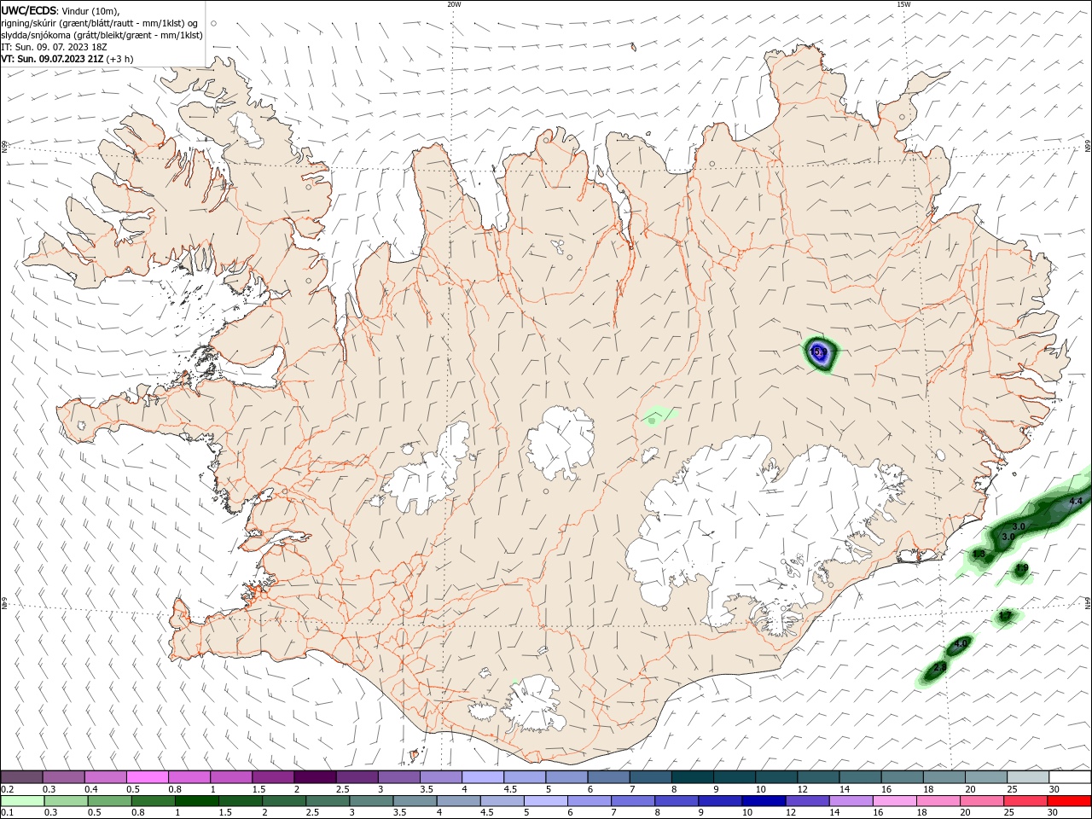
Task: Click the 0.2 label in the upper legend
Action: point(8,789)
